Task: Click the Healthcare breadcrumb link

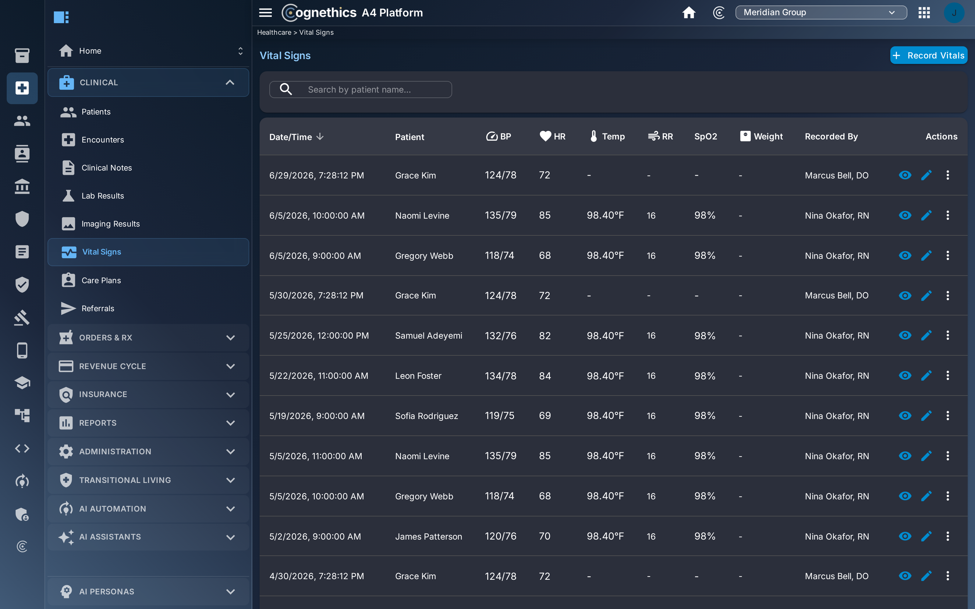Action: tap(274, 32)
